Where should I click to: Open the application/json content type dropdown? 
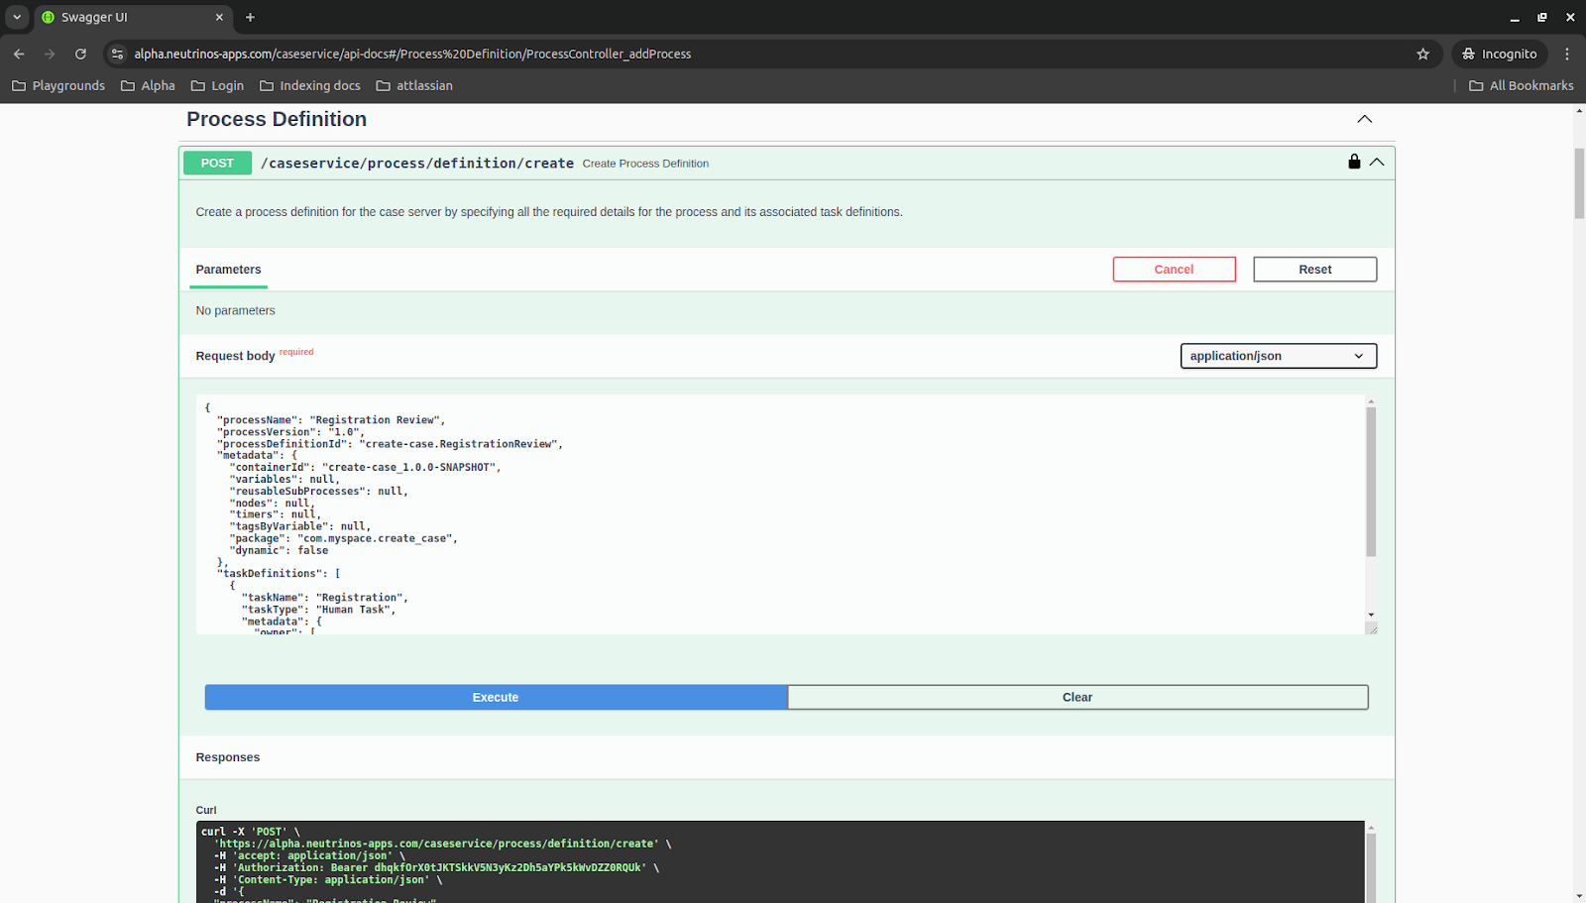point(1279,356)
